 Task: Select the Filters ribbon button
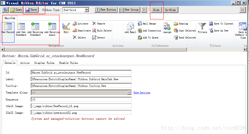[x=202, y=28]
